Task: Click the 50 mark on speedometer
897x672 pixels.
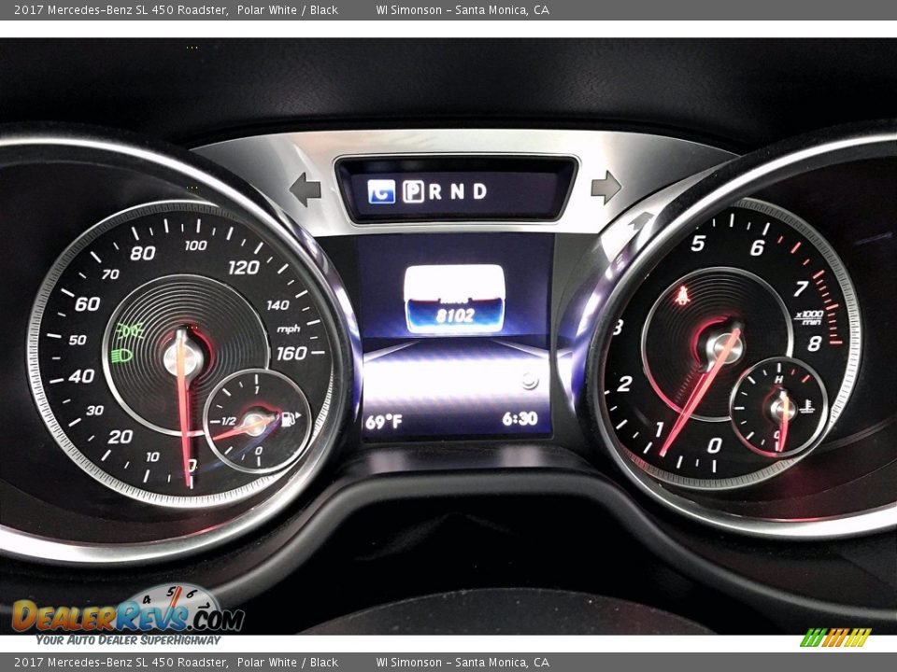Action: 78,340
